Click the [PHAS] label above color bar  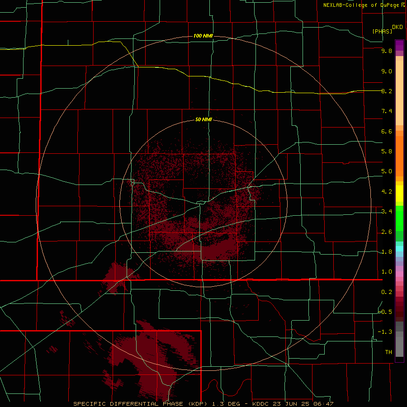pyautogui.click(x=382, y=31)
